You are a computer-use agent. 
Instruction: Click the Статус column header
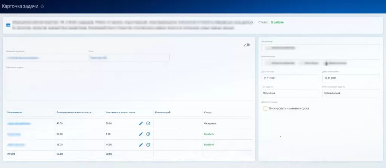point(208,113)
